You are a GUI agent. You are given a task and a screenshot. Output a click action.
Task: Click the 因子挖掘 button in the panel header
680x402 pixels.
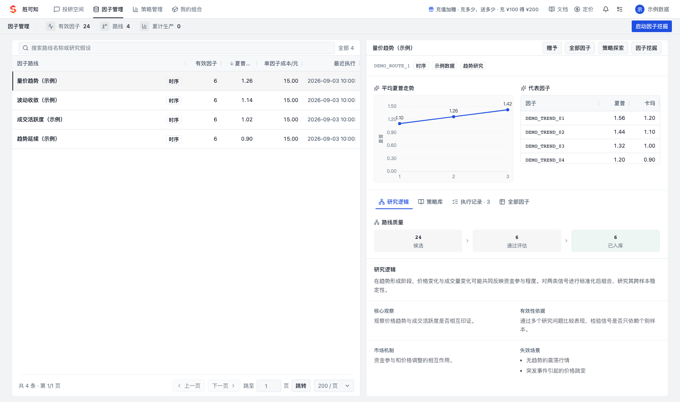(646, 48)
